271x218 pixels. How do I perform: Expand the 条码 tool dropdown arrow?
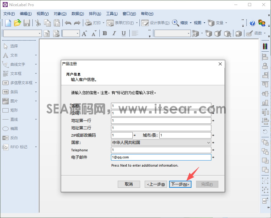pos(36,92)
